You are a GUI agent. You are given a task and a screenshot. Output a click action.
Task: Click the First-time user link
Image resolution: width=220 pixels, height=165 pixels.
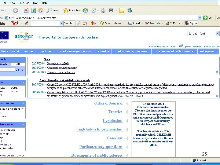158,46
